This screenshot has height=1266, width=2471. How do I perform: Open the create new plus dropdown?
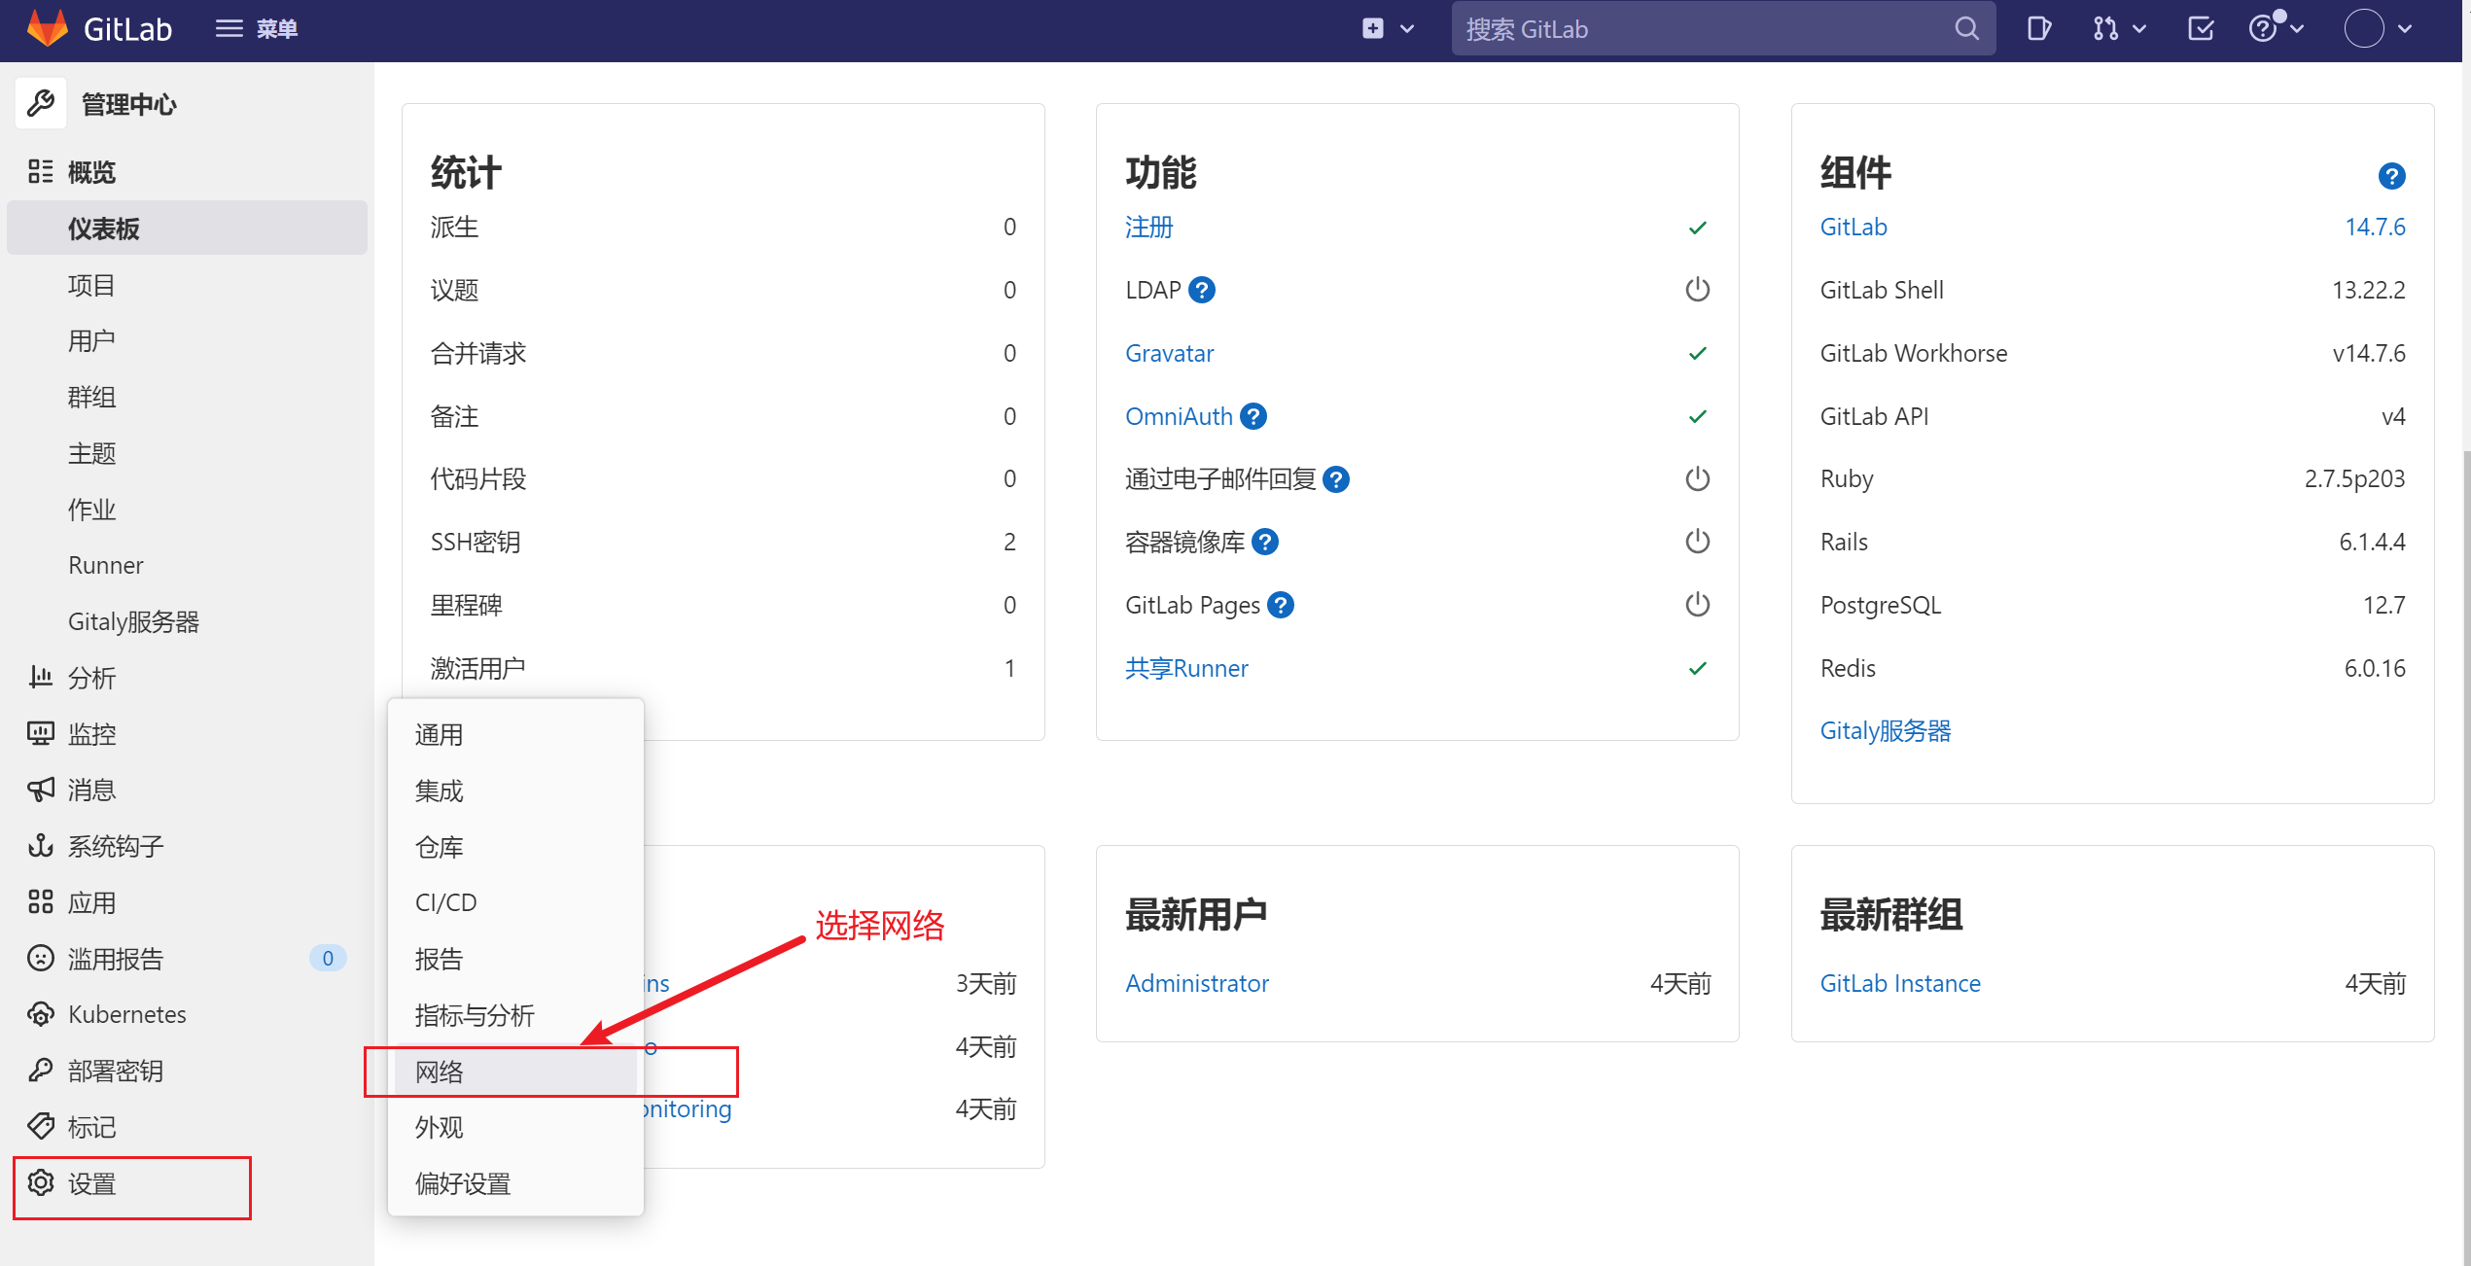click(1387, 29)
